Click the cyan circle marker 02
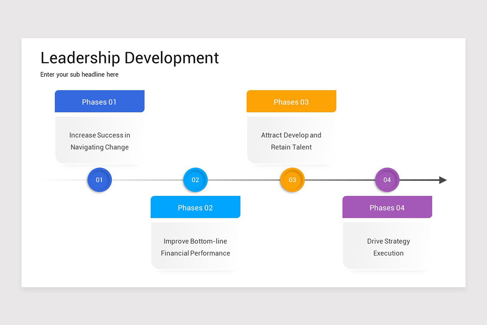487x325 pixels. click(195, 180)
